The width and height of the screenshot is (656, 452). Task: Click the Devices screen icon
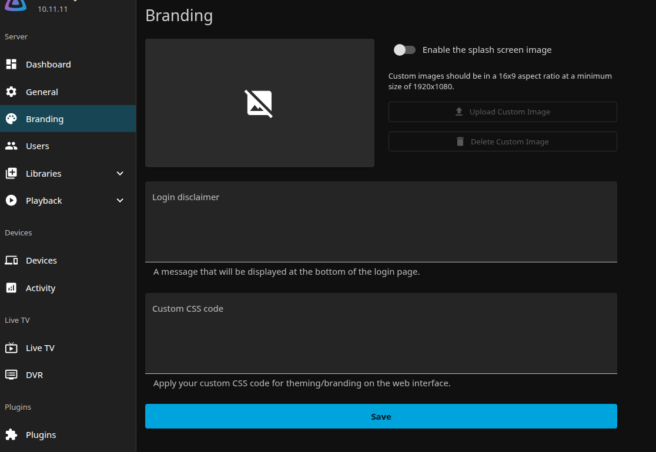click(11, 261)
